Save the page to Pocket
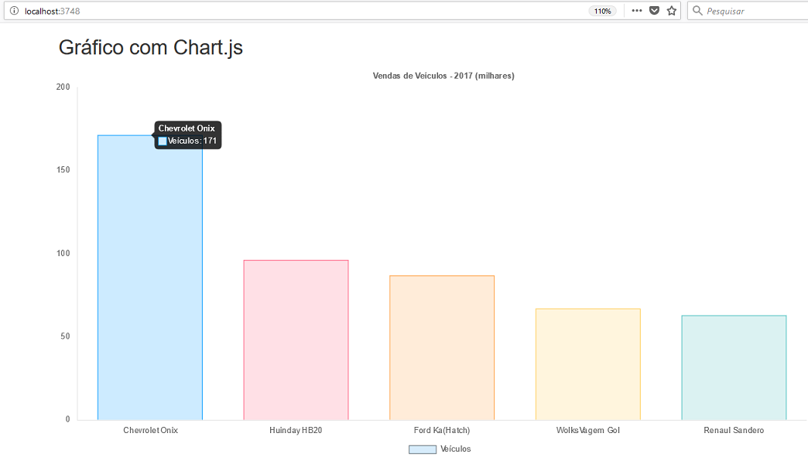Image resolution: width=808 pixels, height=464 pixels. click(x=654, y=10)
